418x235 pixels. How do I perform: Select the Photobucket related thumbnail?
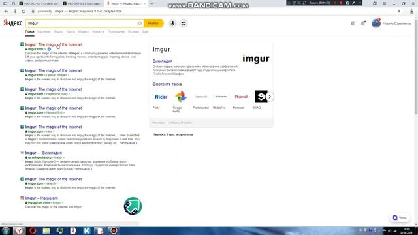point(201,97)
